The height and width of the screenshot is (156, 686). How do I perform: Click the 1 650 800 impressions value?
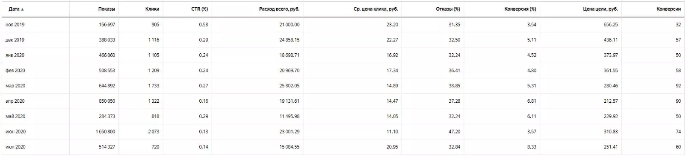click(105, 132)
